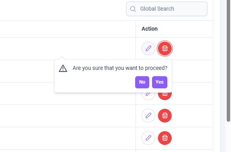
Task: Confirm deletion with the Yes button
Action: pyautogui.click(x=159, y=82)
